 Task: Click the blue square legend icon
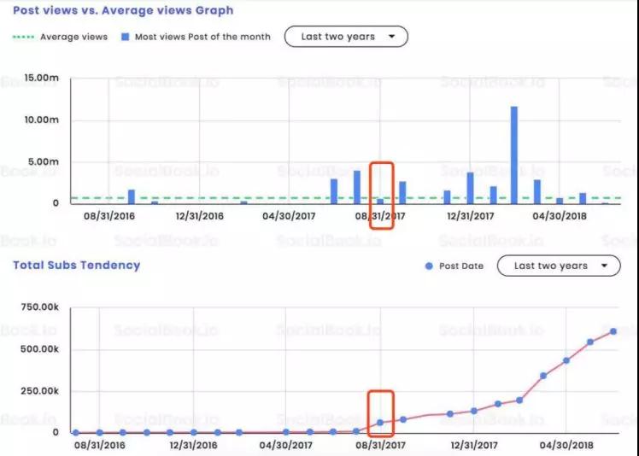[126, 37]
